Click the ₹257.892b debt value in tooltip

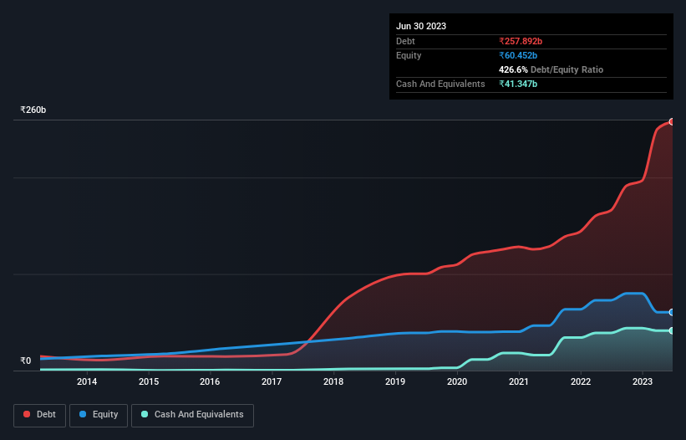click(x=521, y=41)
